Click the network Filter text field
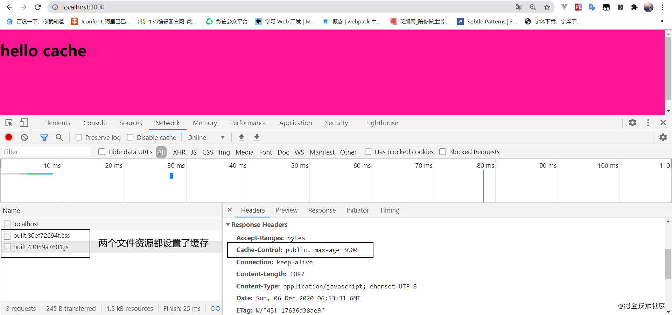The image size is (672, 315). point(46,152)
